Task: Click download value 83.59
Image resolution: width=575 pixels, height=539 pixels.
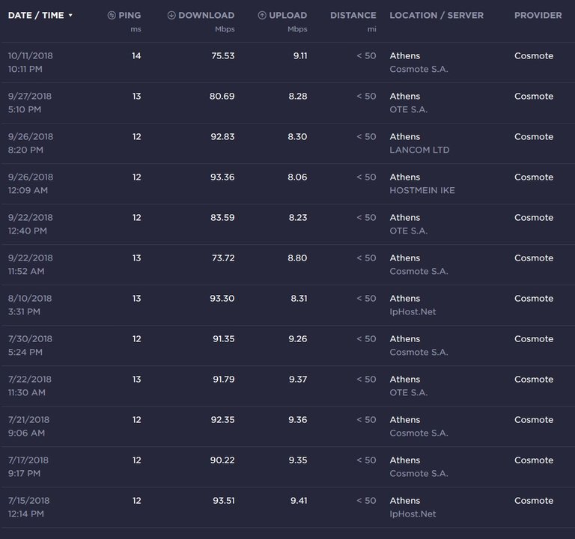Action: [x=222, y=217]
